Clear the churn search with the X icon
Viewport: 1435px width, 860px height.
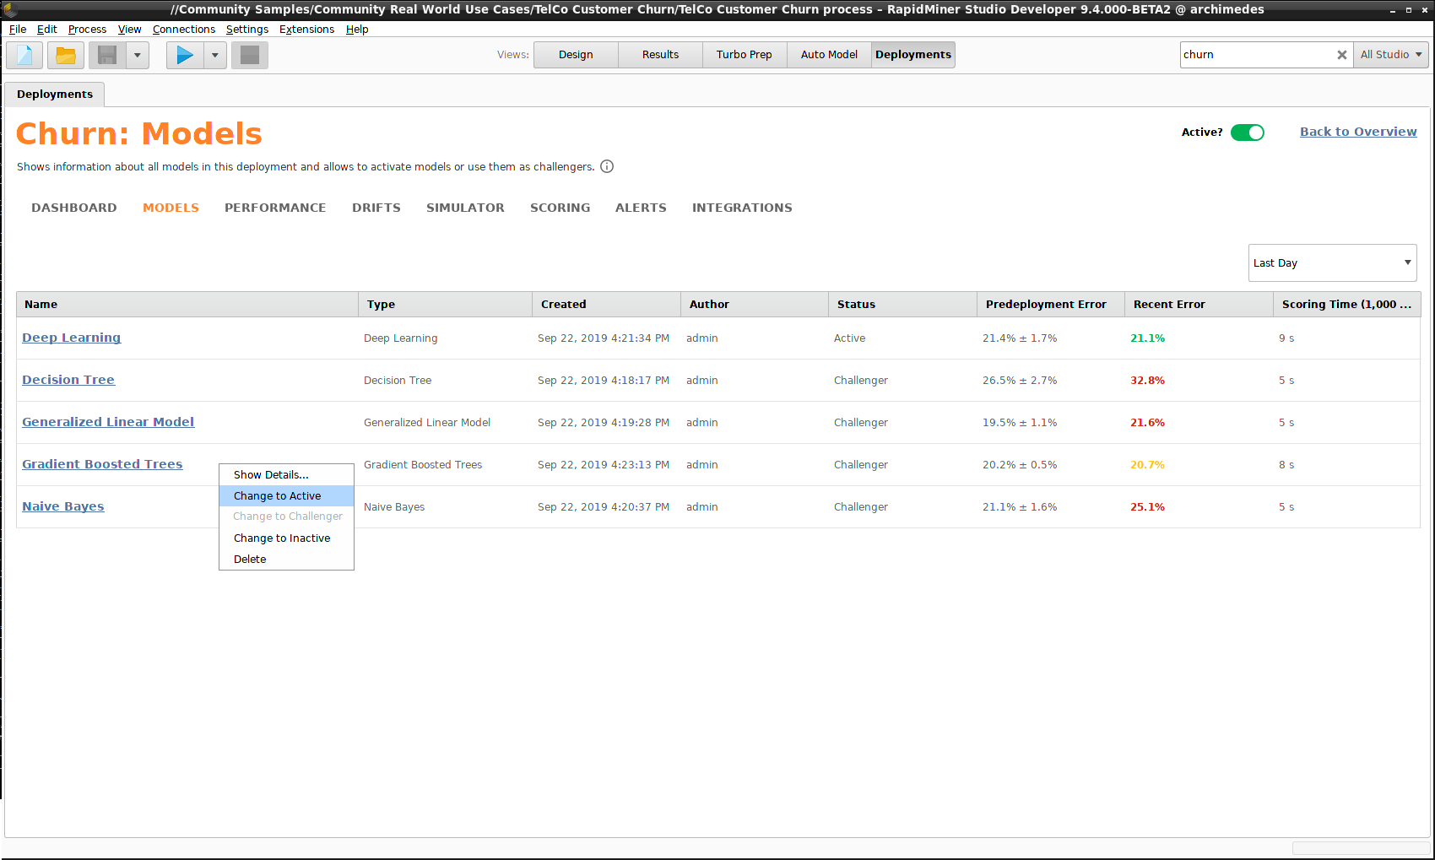pos(1341,55)
